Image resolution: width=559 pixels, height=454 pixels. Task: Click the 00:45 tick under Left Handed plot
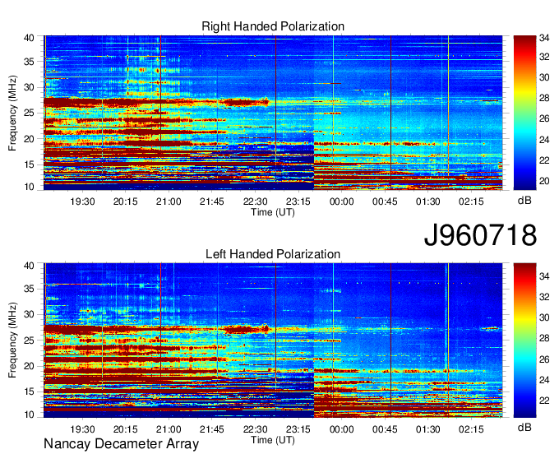(x=385, y=429)
